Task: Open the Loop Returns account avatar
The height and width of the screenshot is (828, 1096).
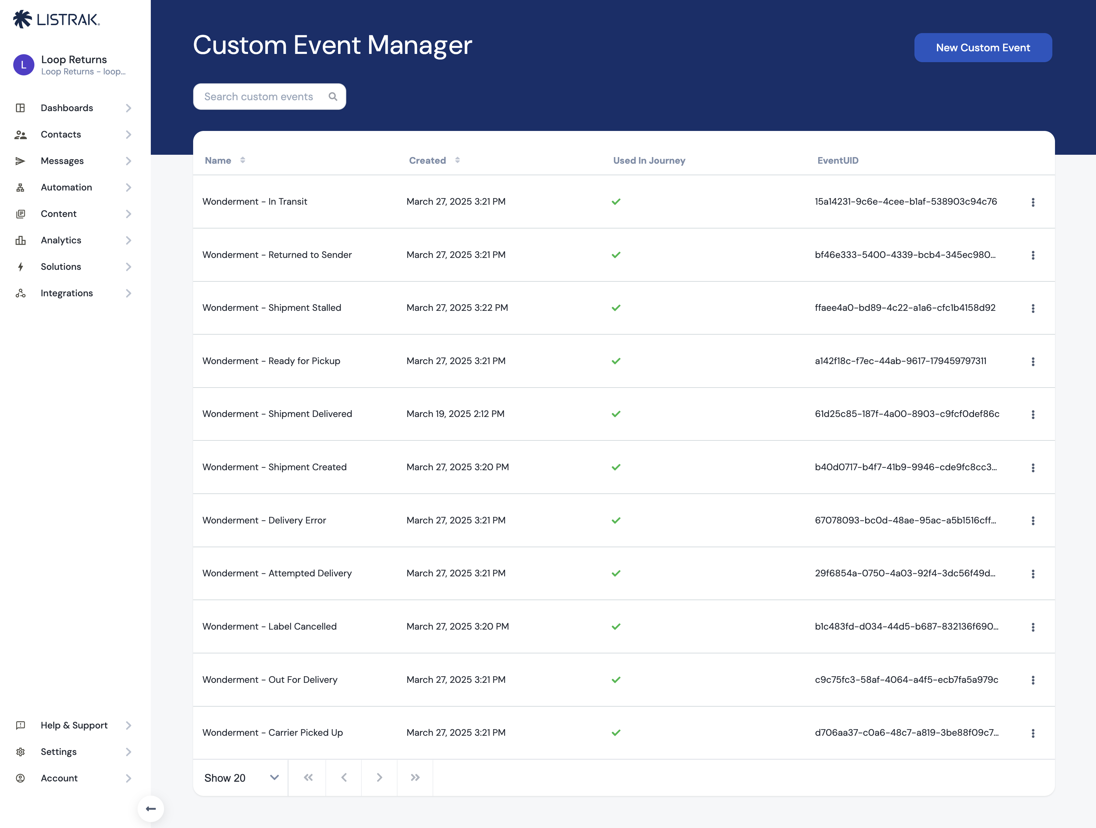Action: pyautogui.click(x=23, y=65)
